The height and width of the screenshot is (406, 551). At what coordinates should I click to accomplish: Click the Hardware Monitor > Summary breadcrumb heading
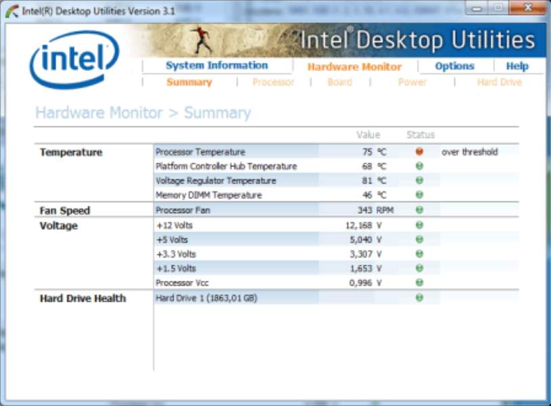(143, 113)
